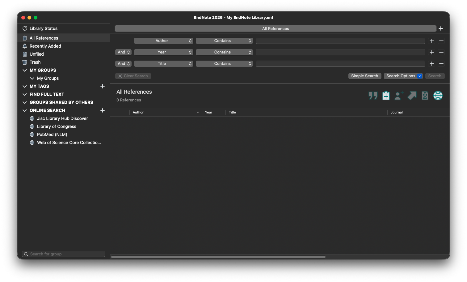Click the find full text PDF icon
Screen dimensions: 467x282
pos(425,96)
